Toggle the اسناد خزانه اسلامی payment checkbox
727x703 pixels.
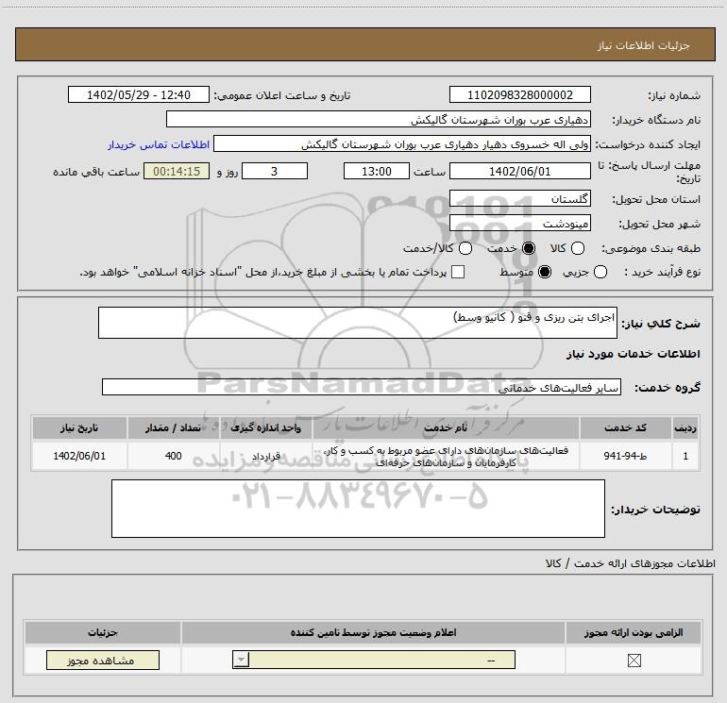(x=458, y=272)
